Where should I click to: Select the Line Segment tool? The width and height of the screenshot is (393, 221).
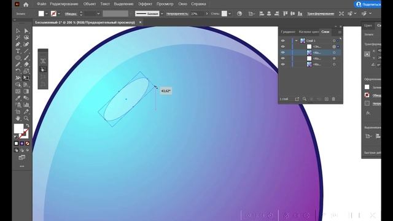click(x=26, y=51)
